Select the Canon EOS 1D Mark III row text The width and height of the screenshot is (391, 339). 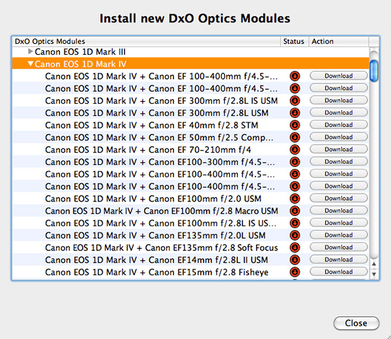click(x=80, y=52)
